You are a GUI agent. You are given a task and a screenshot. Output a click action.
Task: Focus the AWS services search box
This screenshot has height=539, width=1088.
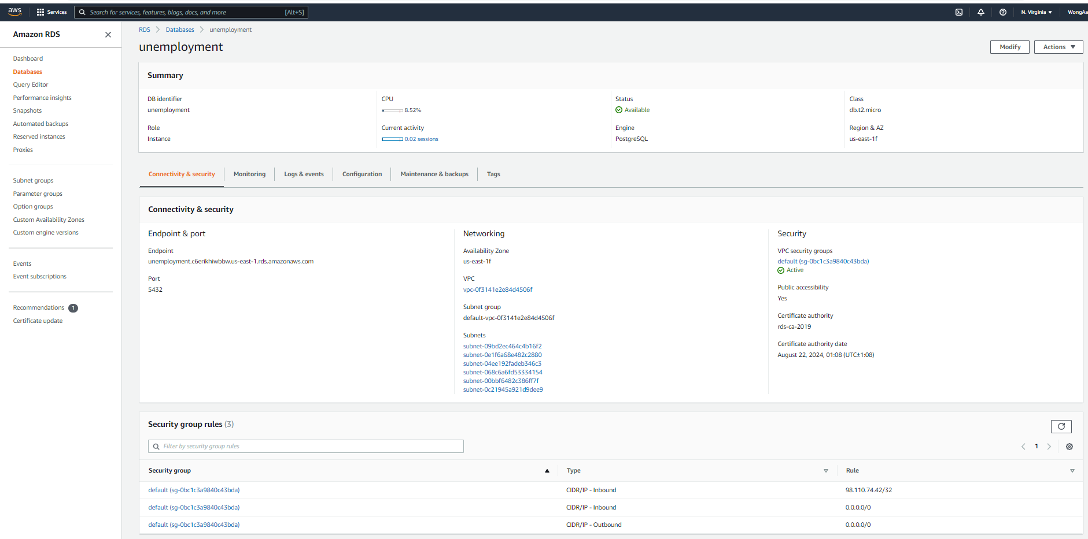tap(191, 12)
